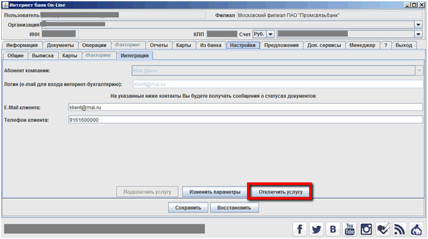This screenshot has width=428, height=239.
Task: Open the Предложения tab
Action: (281, 45)
